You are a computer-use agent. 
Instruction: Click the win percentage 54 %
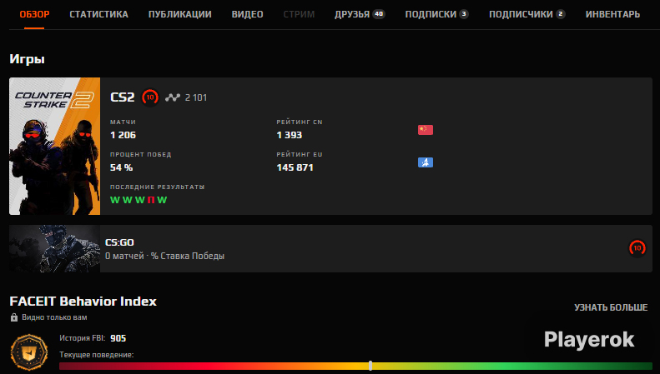[x=121, y=167]
